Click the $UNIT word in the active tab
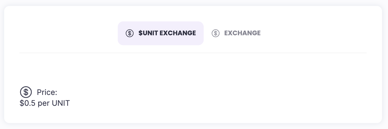Viewport: 388px width, 129px height. click(x=148, y=33)
